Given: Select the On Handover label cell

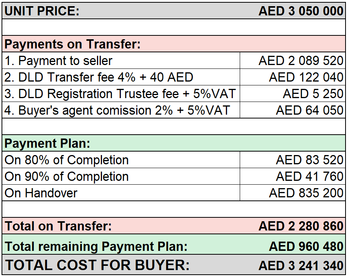Looking at the screenshot, I should (x=121, y=192).
